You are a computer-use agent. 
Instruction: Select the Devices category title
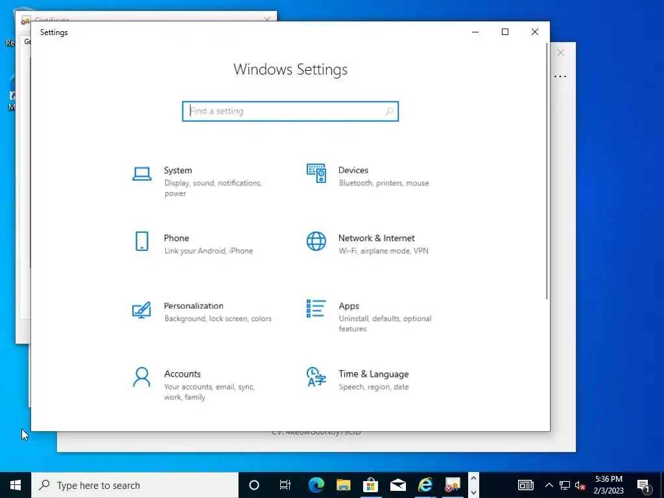pos(353,171)
